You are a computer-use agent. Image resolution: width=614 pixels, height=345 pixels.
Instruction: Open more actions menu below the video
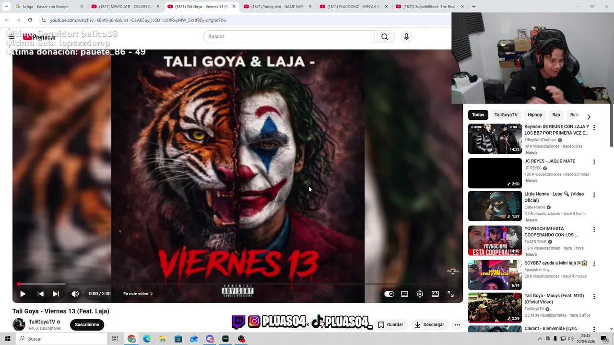coord(457,324)
